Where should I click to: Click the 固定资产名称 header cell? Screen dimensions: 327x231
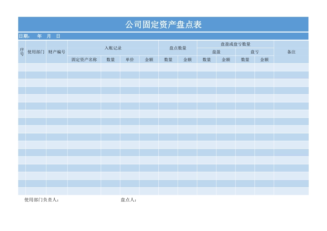pos(84,59)
